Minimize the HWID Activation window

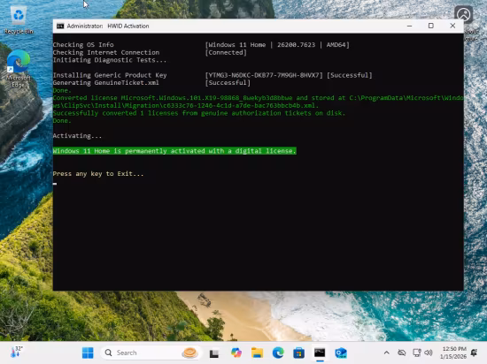click(409, 26)
